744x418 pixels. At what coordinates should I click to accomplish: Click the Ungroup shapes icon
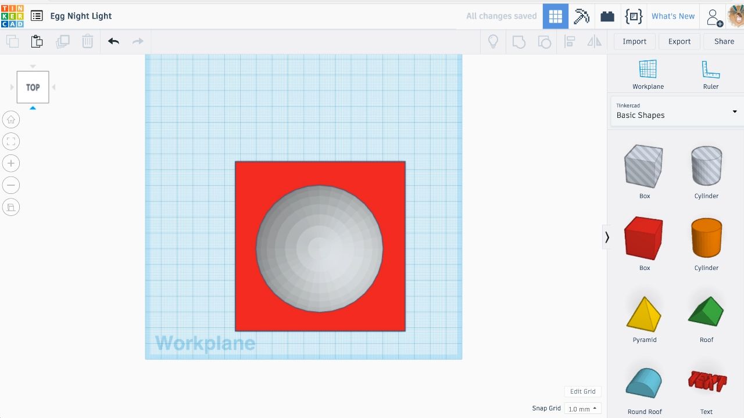click(544, 41)
